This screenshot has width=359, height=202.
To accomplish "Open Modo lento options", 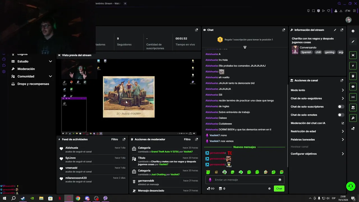I will (x=317, y=90).
